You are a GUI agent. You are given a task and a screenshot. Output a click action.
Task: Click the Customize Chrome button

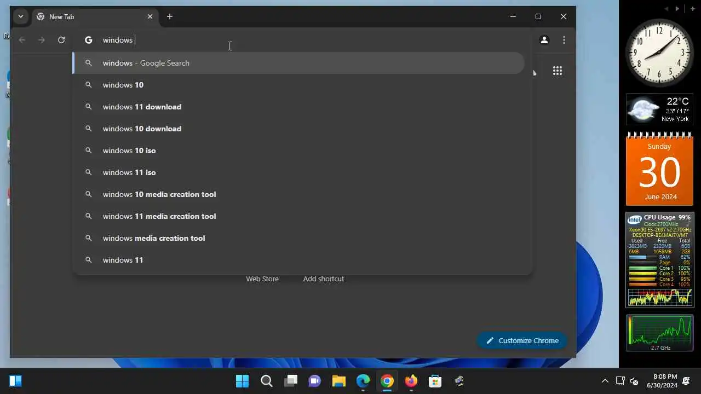click(522, 340)
